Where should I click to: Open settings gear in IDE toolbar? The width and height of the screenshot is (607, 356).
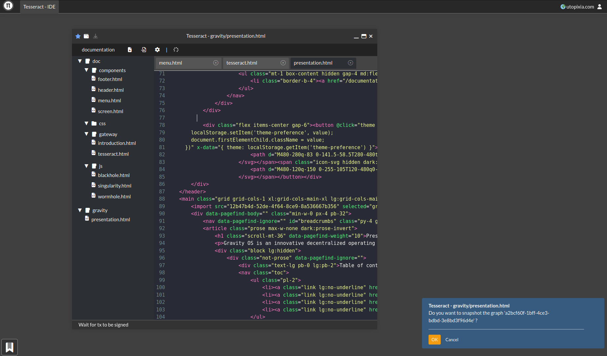(x=157, y=49)
